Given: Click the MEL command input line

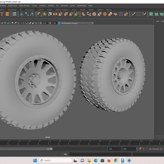Looking at the screenshot, I should [100, 154].
